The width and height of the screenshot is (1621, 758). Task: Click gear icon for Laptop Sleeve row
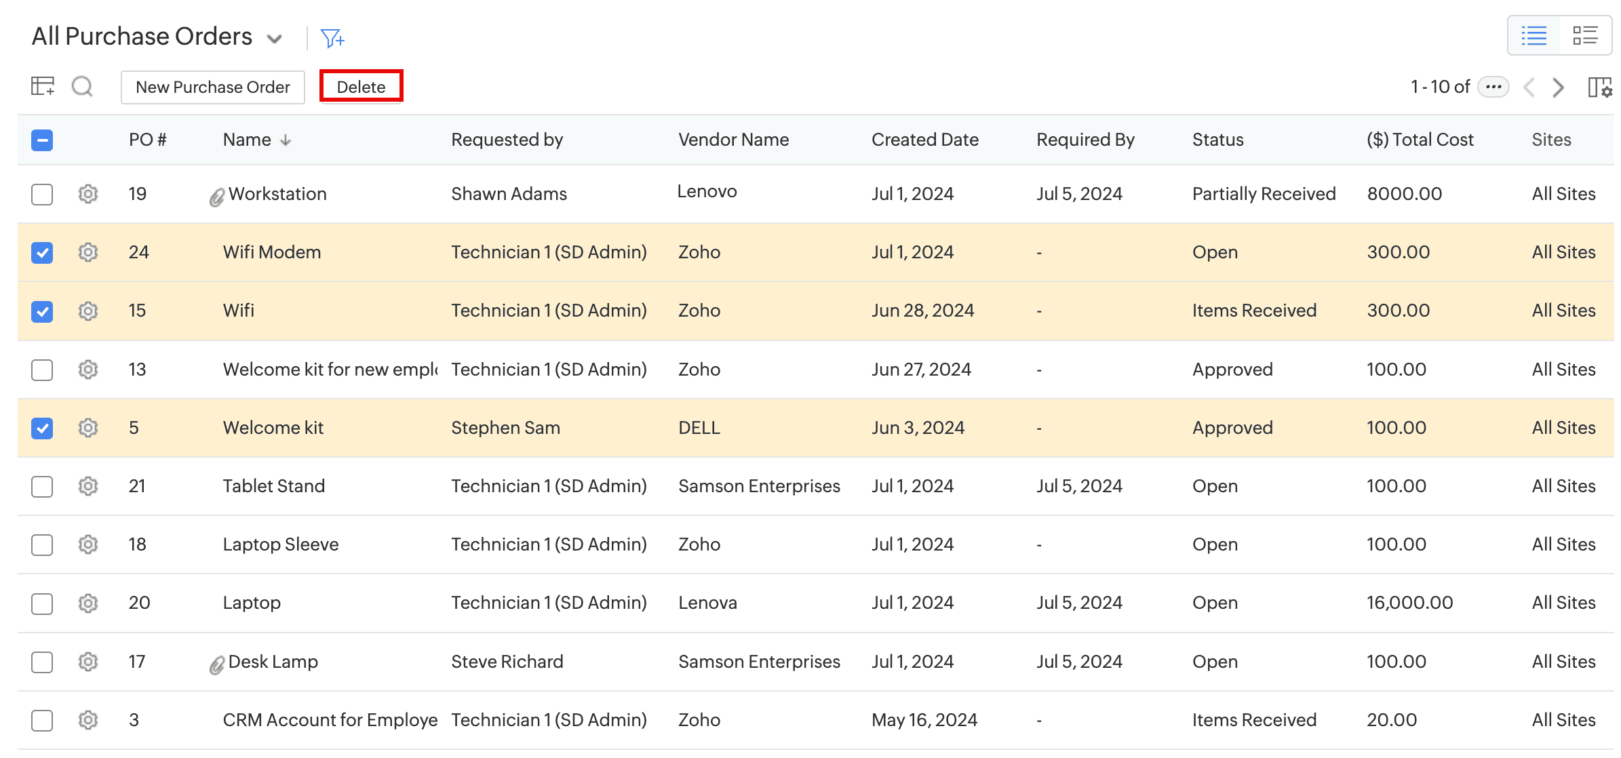tap(88, 544)
